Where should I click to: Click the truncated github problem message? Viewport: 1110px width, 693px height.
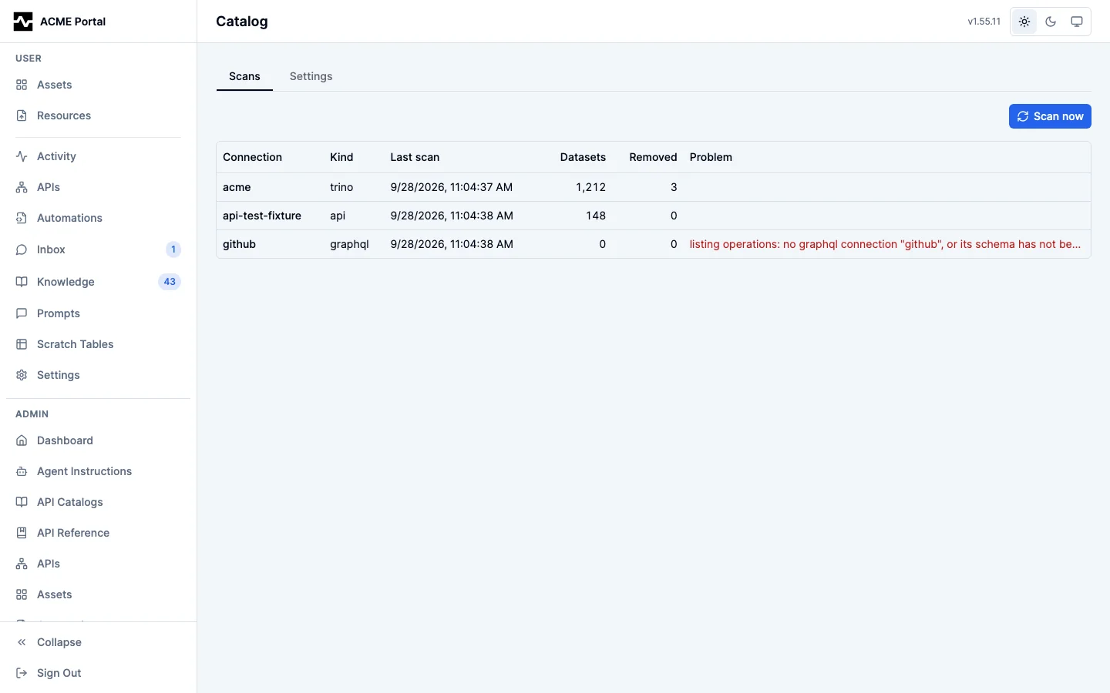click(885, 244)
